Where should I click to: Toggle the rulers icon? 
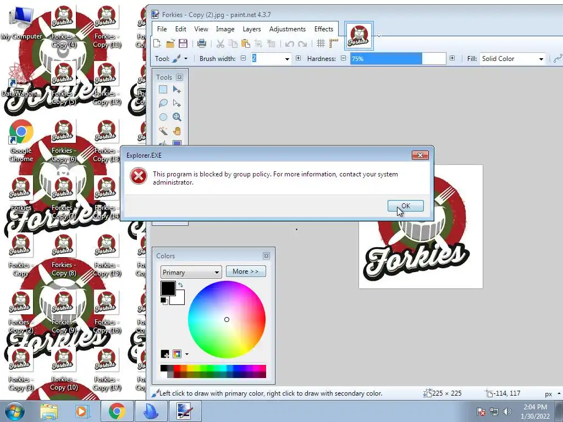[334, 43]
